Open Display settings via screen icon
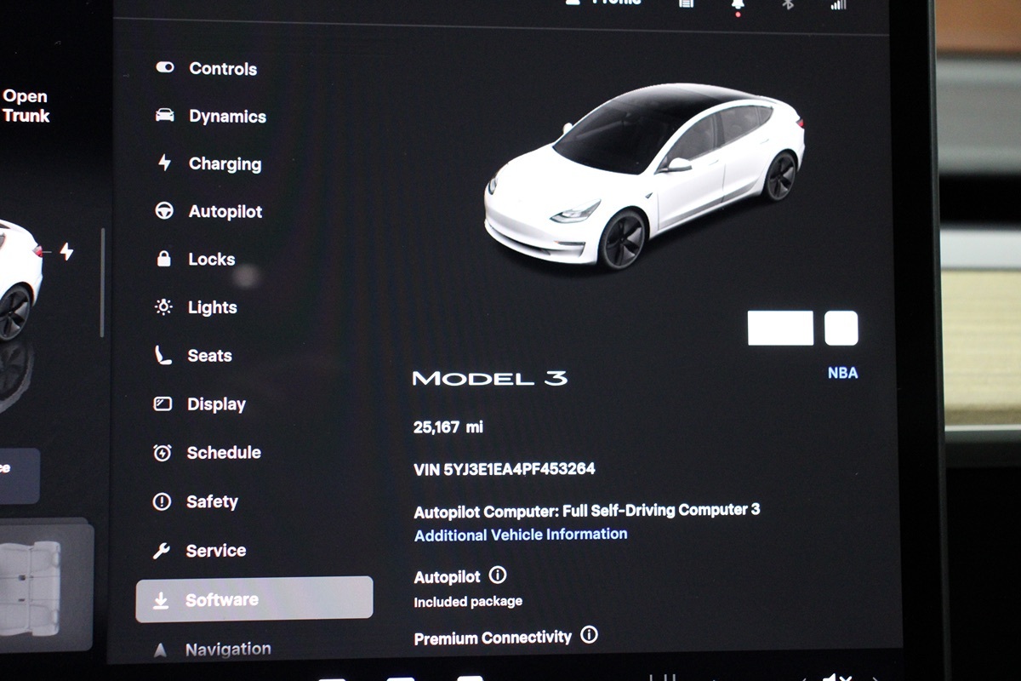The width and height of the screenshot is (1021, 681). (163, 404)
